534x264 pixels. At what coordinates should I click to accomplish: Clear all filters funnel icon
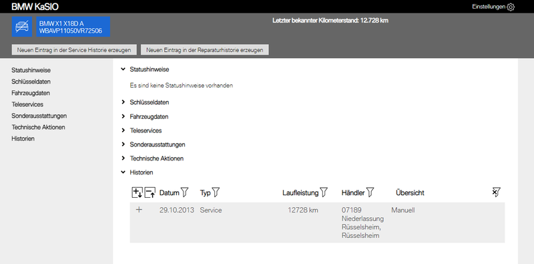pos(496,192)
